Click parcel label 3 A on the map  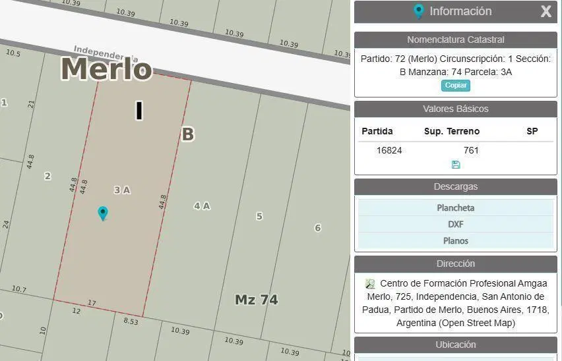(x=122, y=190)
